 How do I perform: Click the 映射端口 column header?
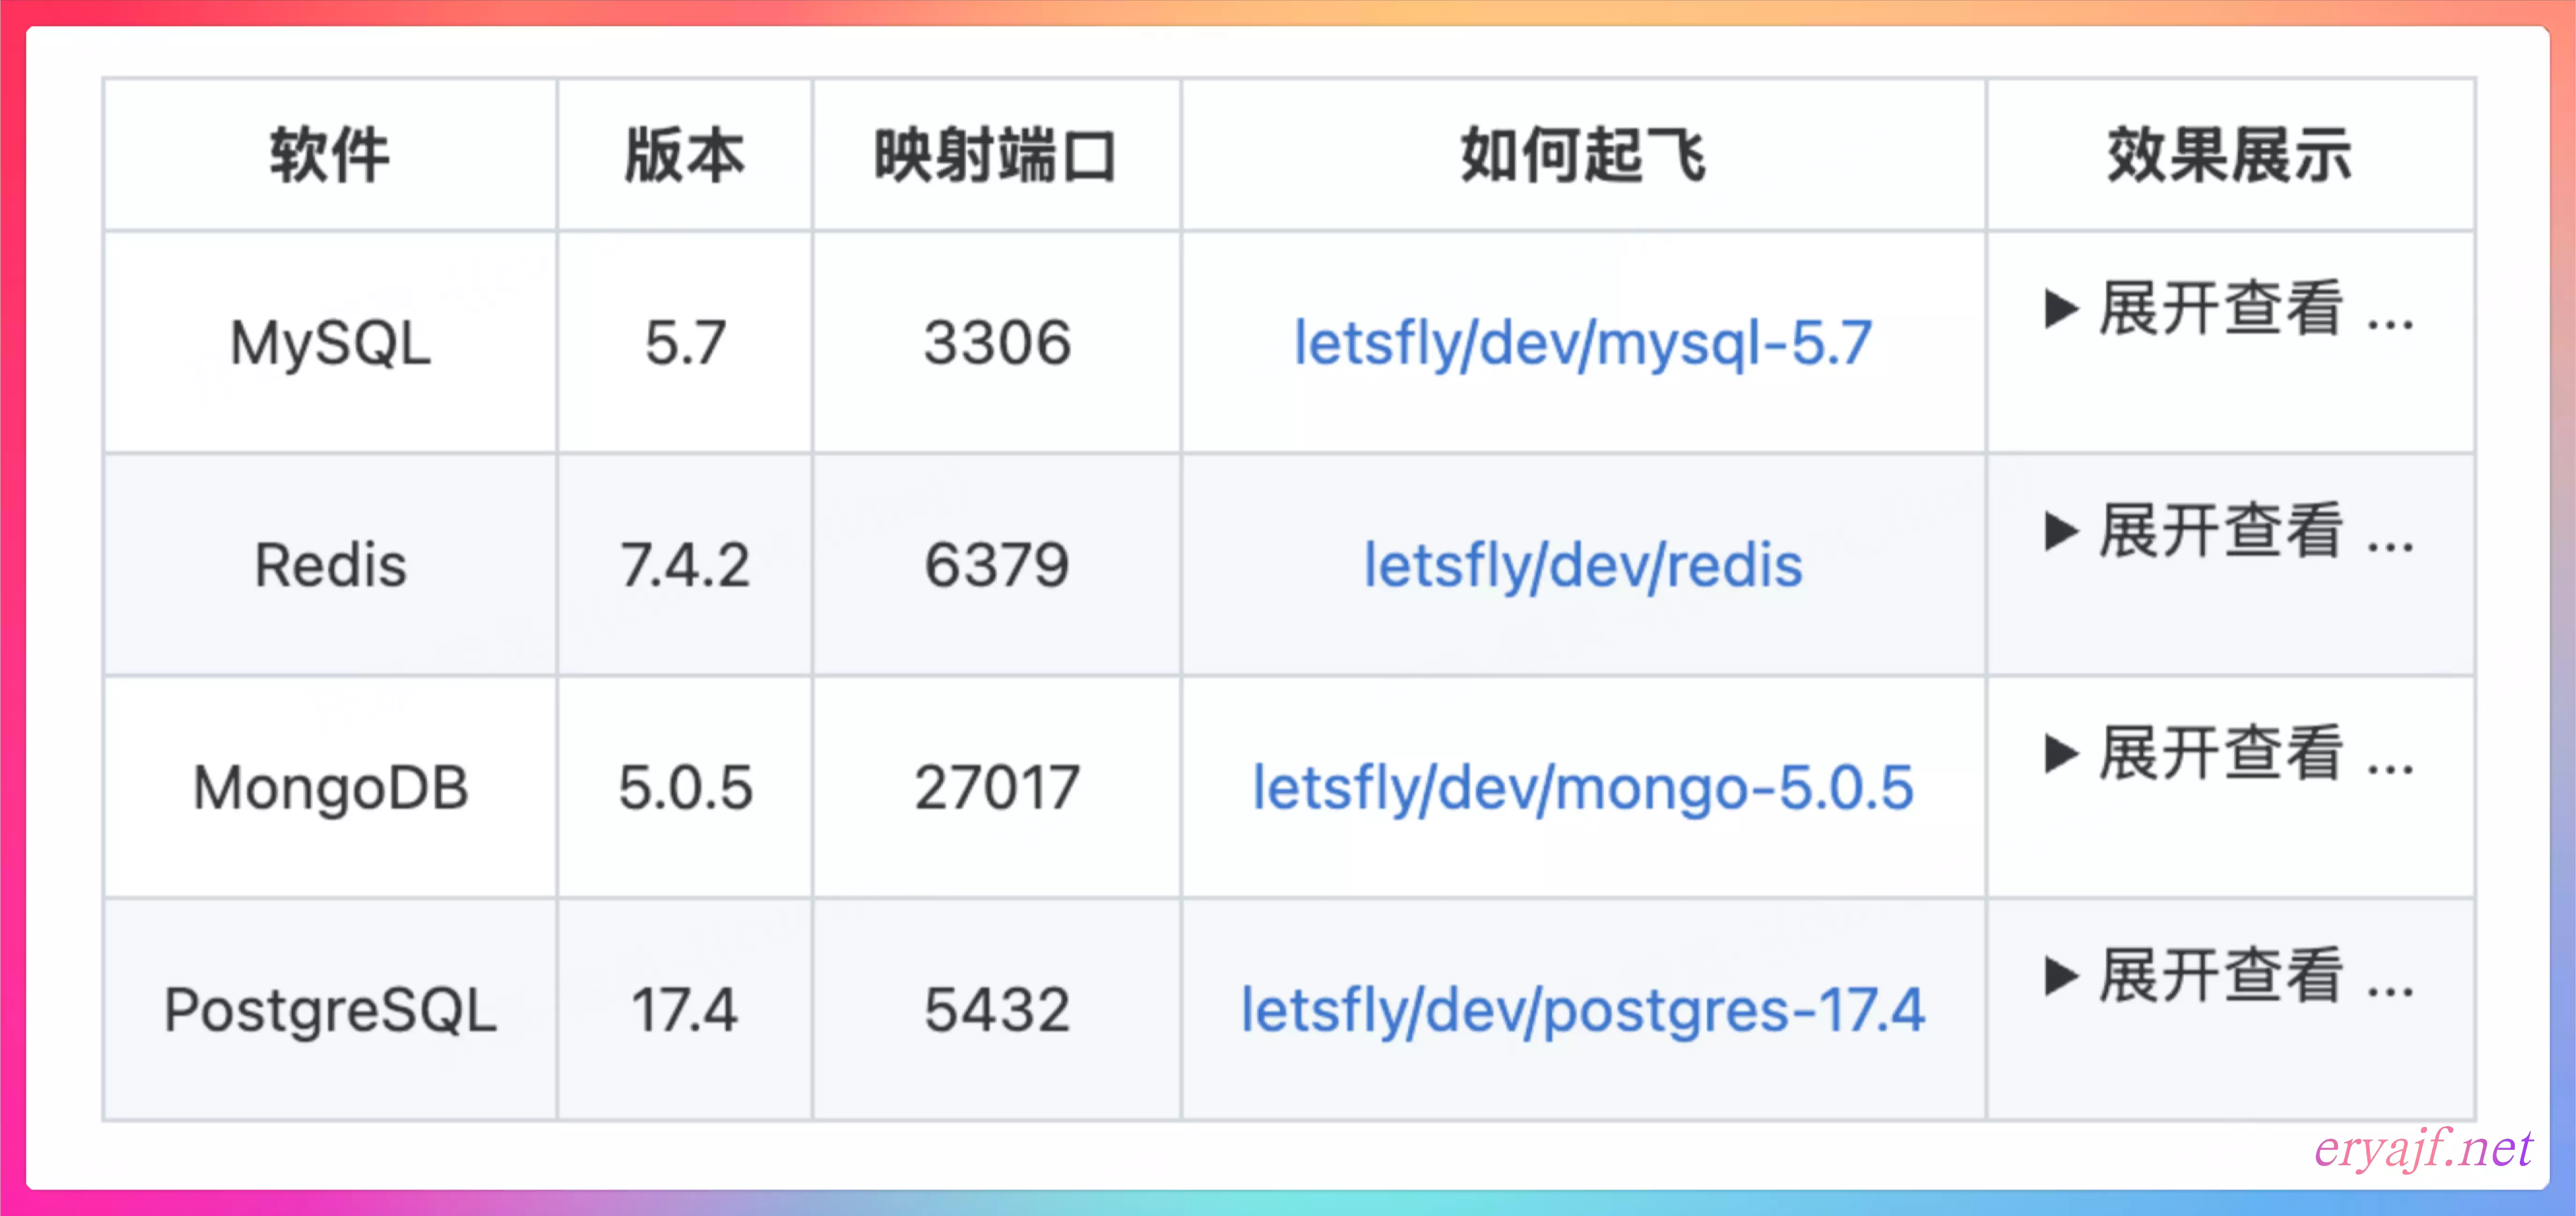click(x=996, y=156)
